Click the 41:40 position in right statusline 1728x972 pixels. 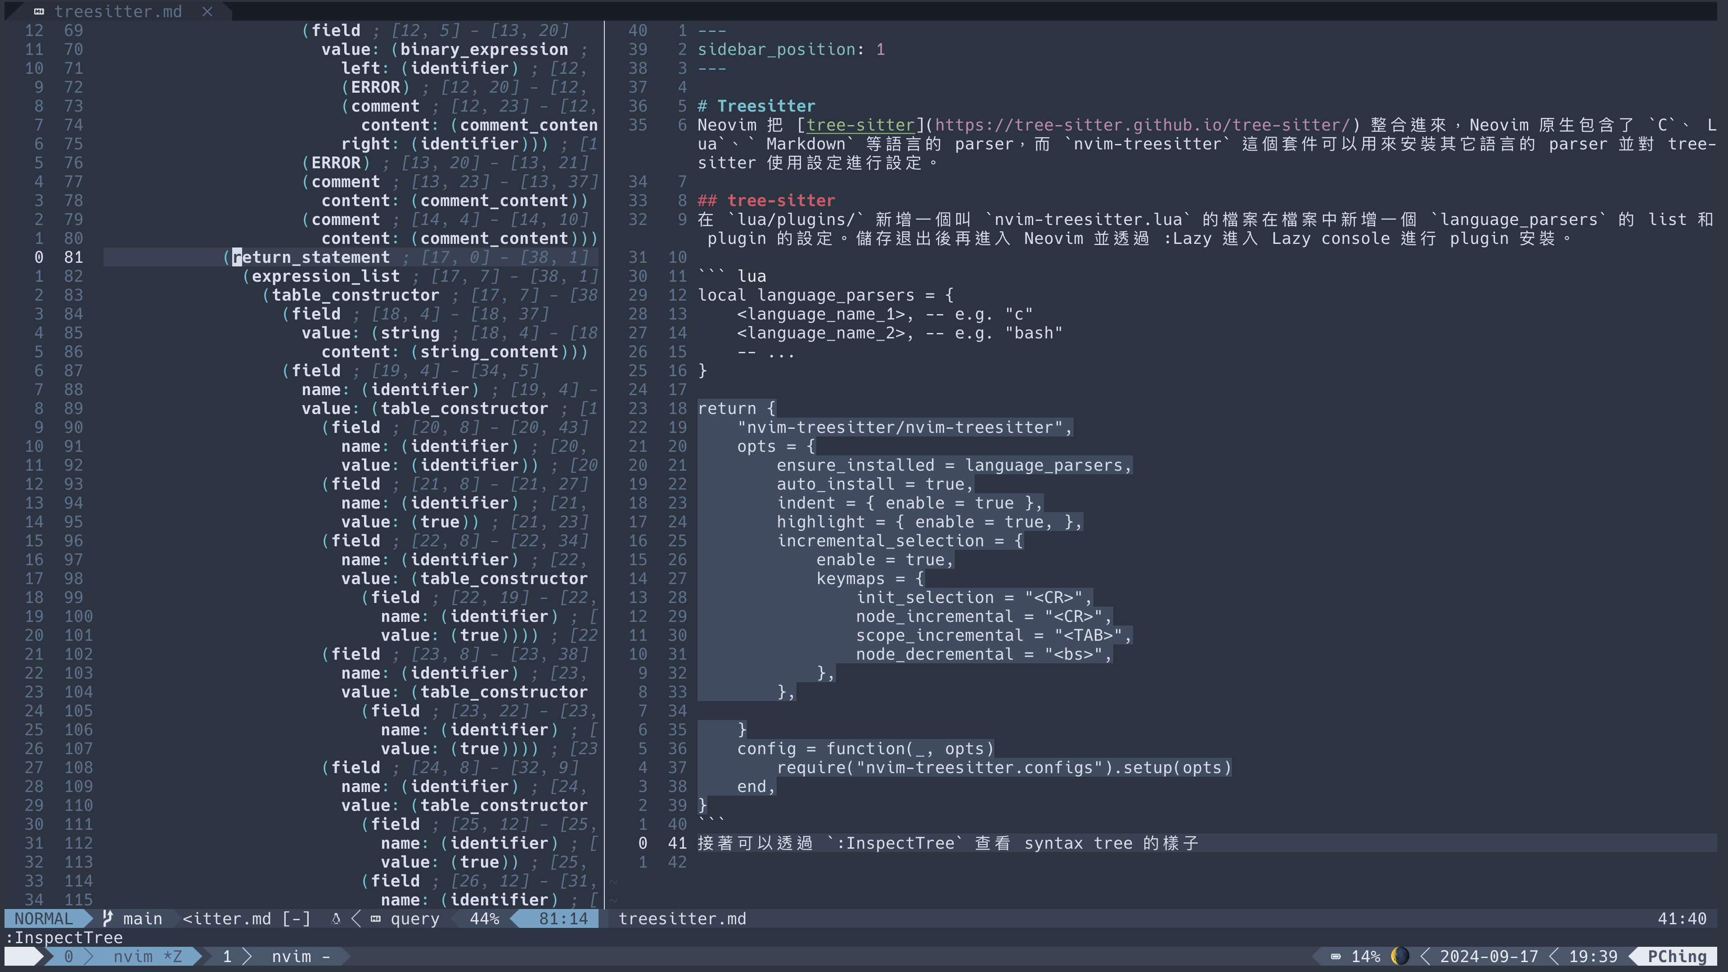(x=1682, y=918)
